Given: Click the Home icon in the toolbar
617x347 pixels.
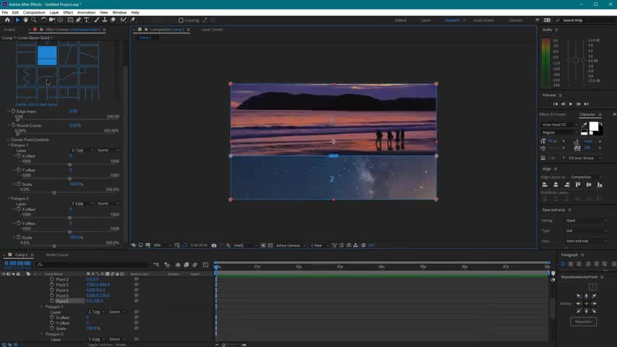Looking at the screenshot, I should point(7,20).
